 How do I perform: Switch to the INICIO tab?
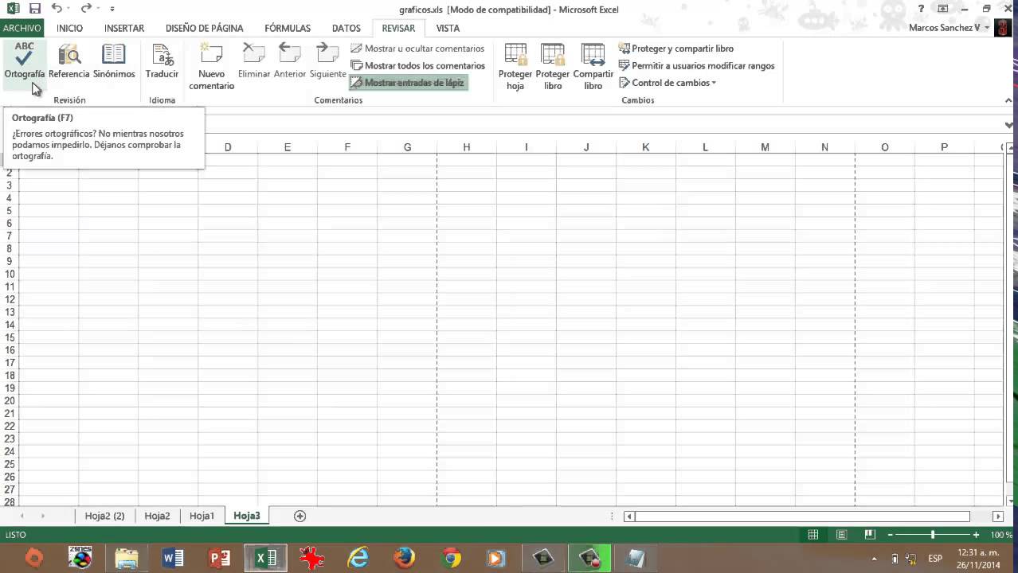(x=69, y=28)
